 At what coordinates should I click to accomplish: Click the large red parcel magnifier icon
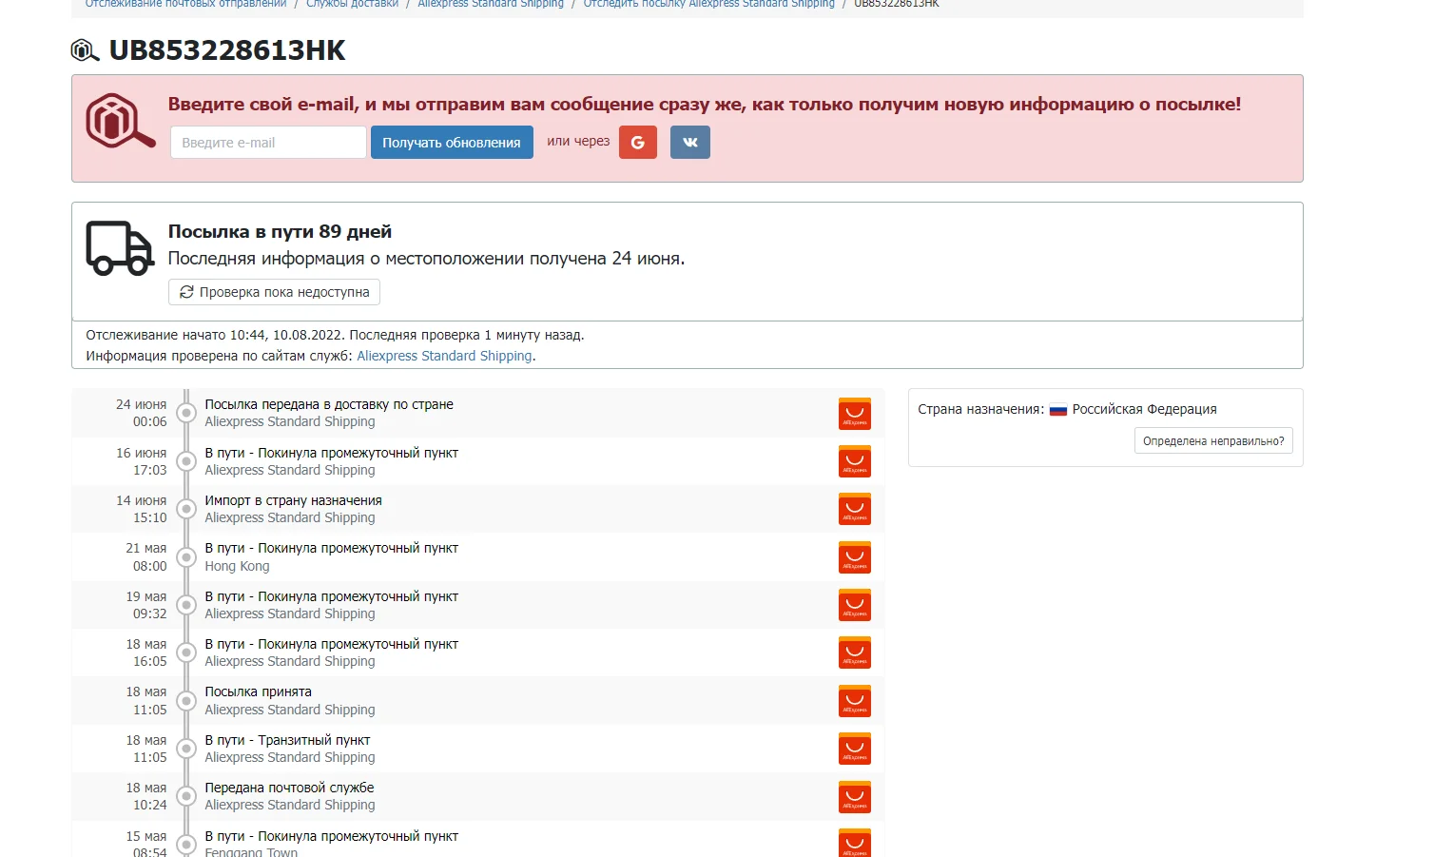click(x=121, y=121)
